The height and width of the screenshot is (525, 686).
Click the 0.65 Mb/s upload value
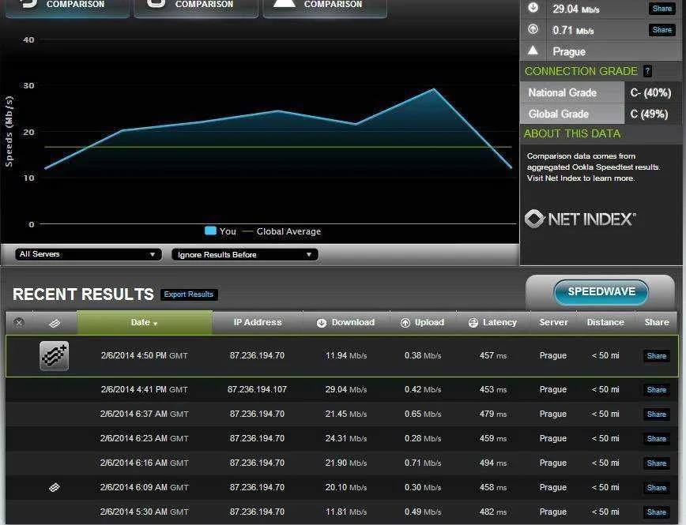point(423,414)
